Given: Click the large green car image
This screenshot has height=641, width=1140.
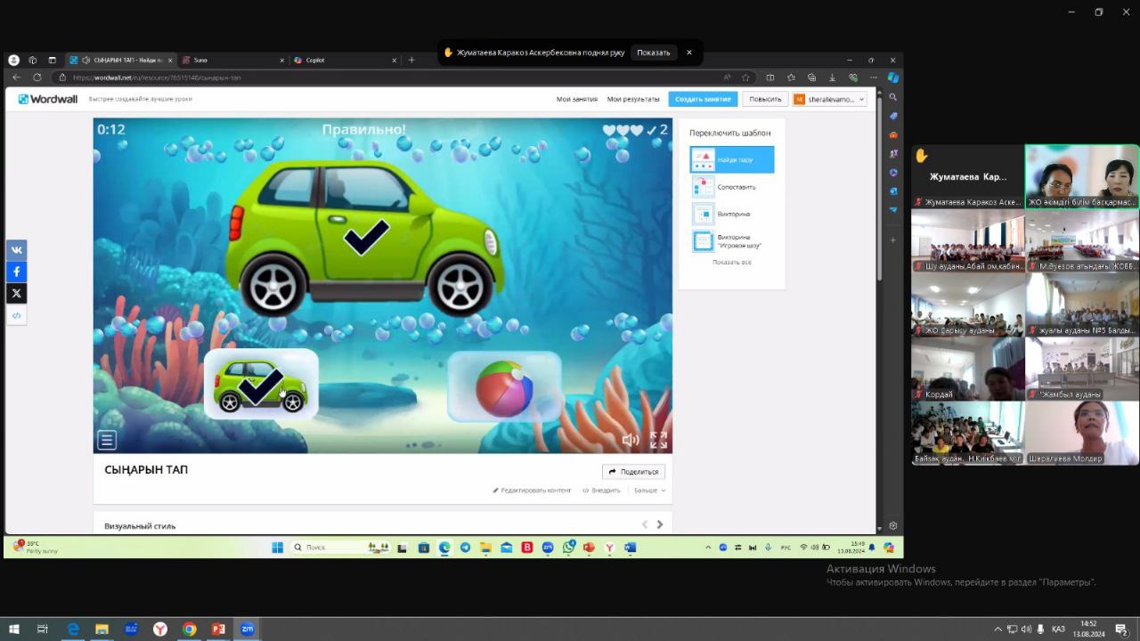Looking at the screenshot, I should (x=364, y=237).
